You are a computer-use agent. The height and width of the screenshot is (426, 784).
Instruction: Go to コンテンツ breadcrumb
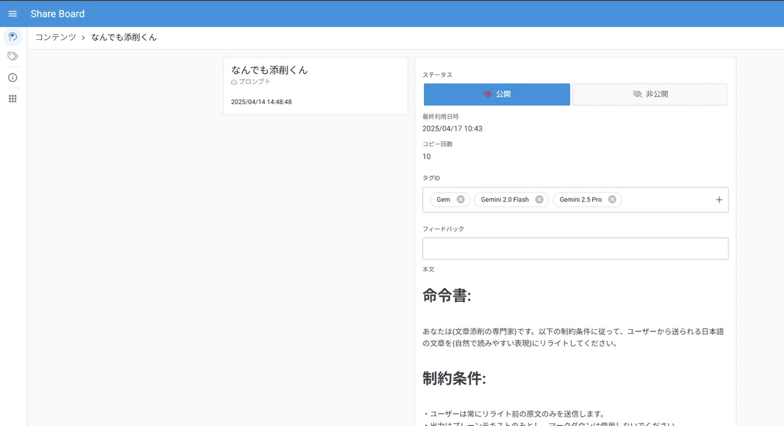coord(56,37)
